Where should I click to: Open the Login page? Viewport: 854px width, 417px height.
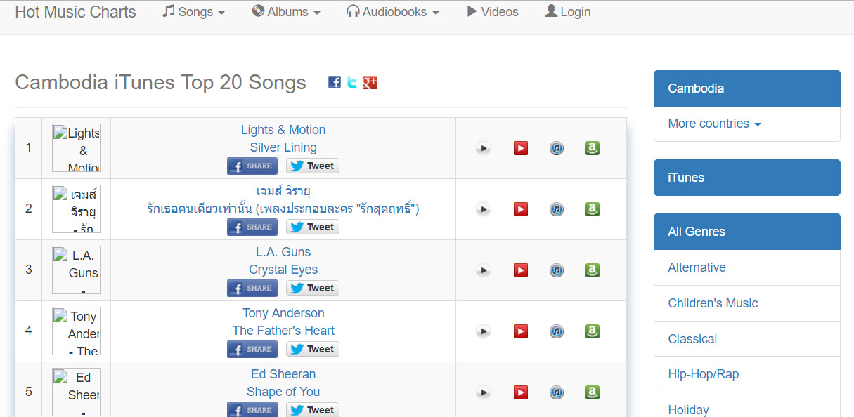(x=568, y=12)
